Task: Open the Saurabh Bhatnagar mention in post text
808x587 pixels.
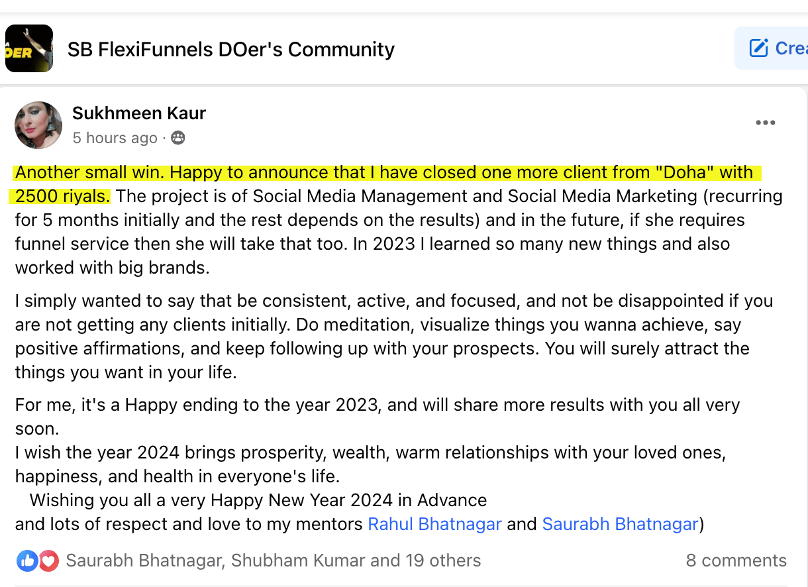Action: (x=620, y=524)
